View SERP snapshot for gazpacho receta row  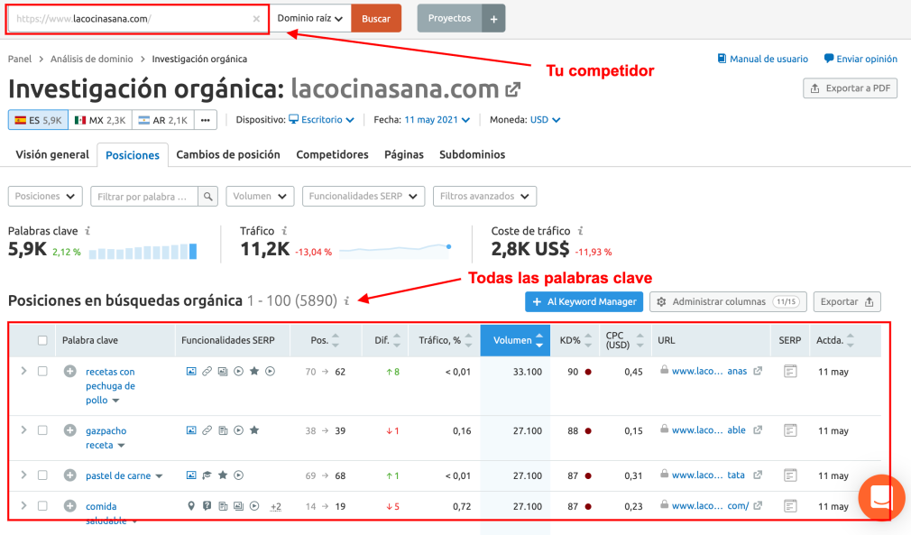790,430
